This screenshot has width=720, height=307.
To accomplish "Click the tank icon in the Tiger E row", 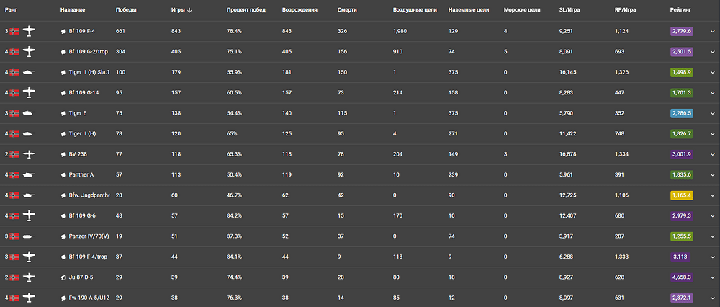I will click(29, 113).
